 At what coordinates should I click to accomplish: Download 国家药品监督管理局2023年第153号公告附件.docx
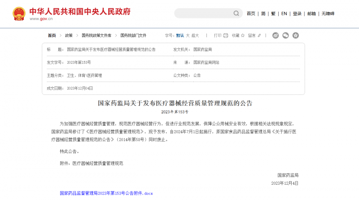point(106,193)
